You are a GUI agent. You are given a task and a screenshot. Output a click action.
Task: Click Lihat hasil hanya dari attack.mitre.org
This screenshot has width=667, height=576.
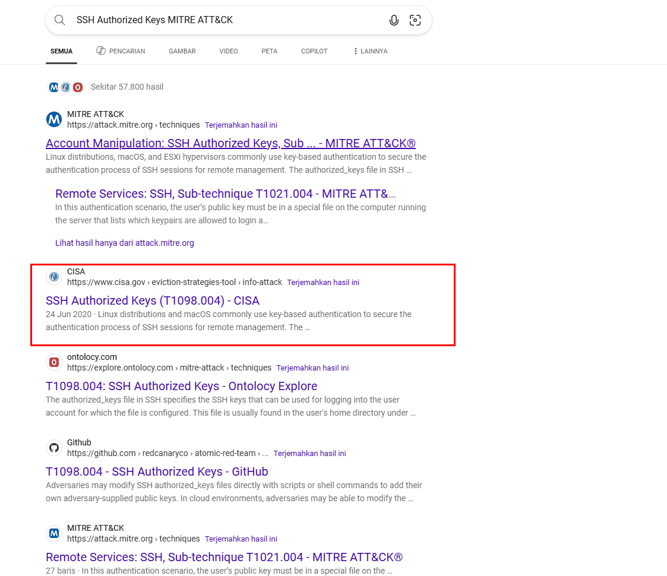pos(124,243)
